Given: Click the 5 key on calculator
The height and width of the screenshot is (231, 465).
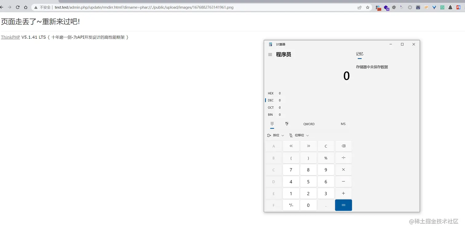Looking at the screenshot, I should (x=308, y=182).
